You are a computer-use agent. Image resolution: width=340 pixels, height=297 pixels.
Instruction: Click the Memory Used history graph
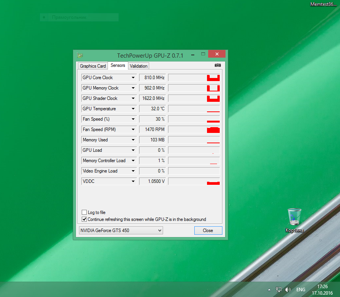[194, 140]
